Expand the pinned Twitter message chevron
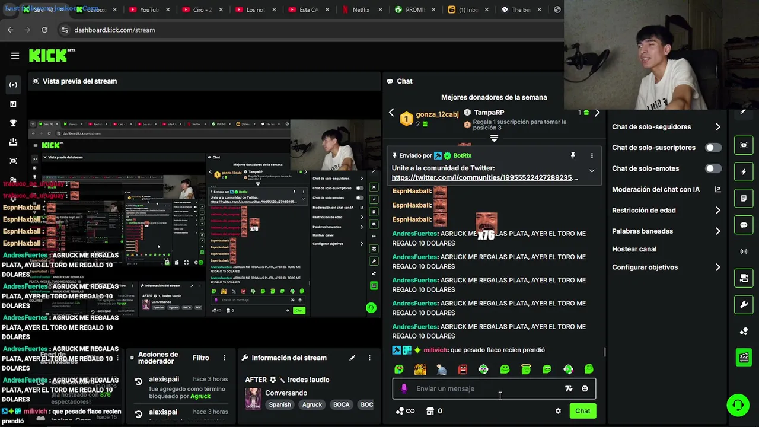The image size is (759, 427). (x=592, y=171)
